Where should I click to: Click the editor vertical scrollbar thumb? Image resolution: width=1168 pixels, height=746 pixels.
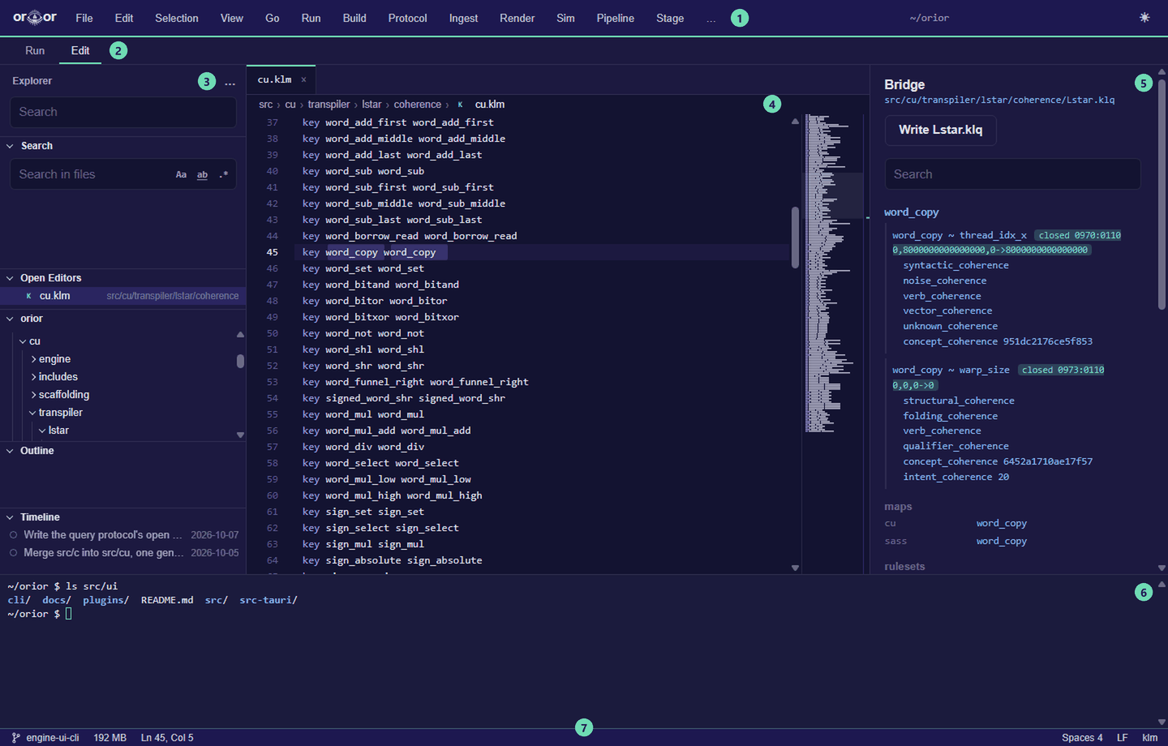pos(795,237)
